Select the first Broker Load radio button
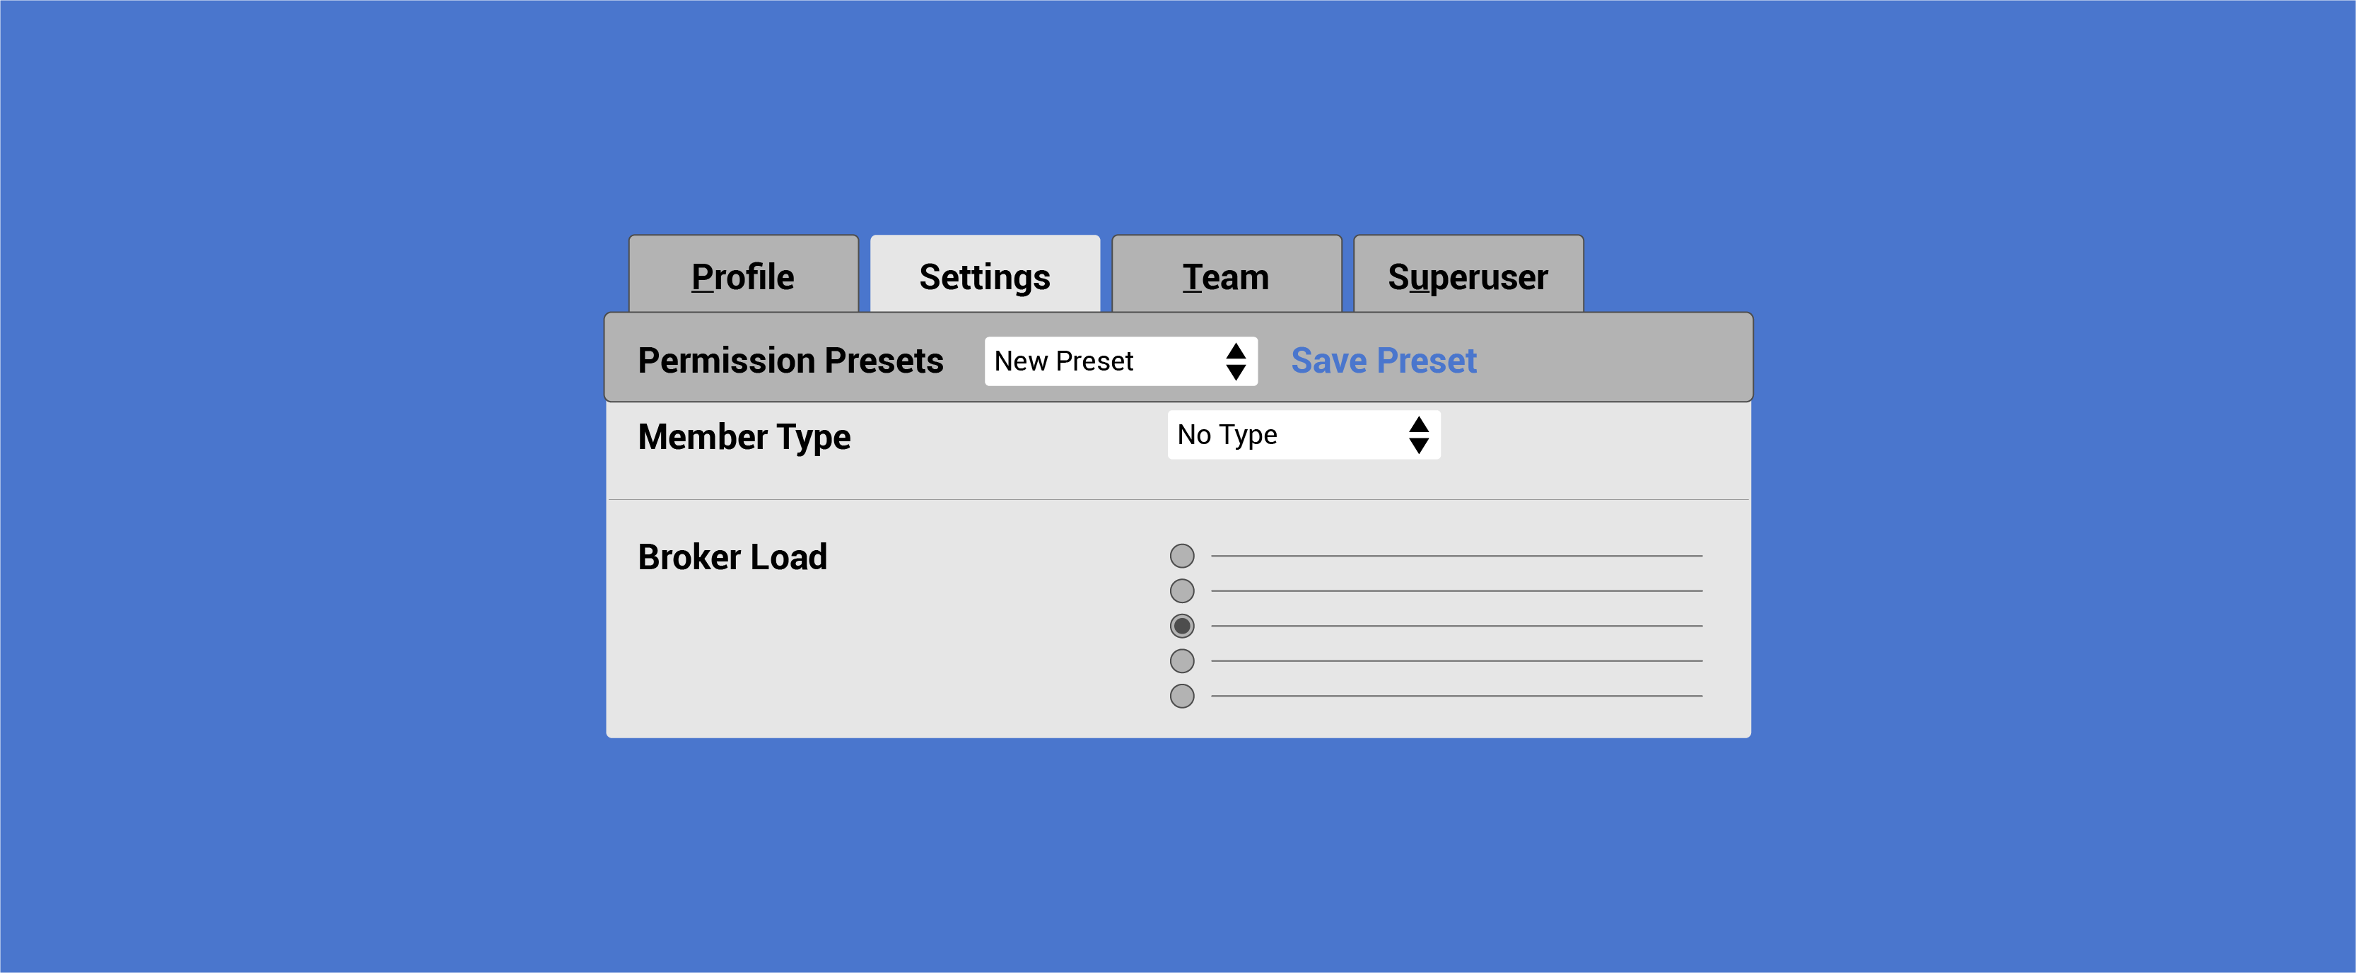 pyautogui.click(x=1182, y=556)
